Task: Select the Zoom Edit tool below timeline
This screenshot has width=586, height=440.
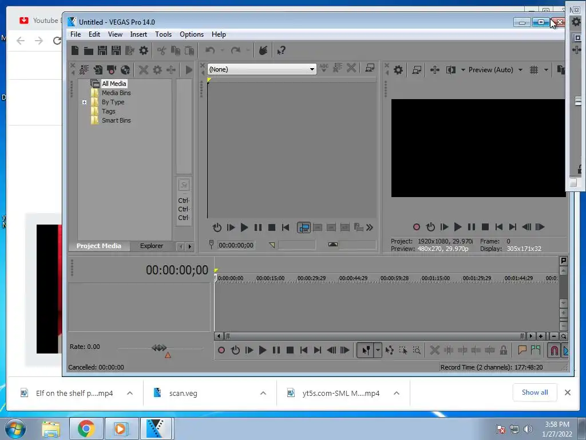Action: pos(417,350)
